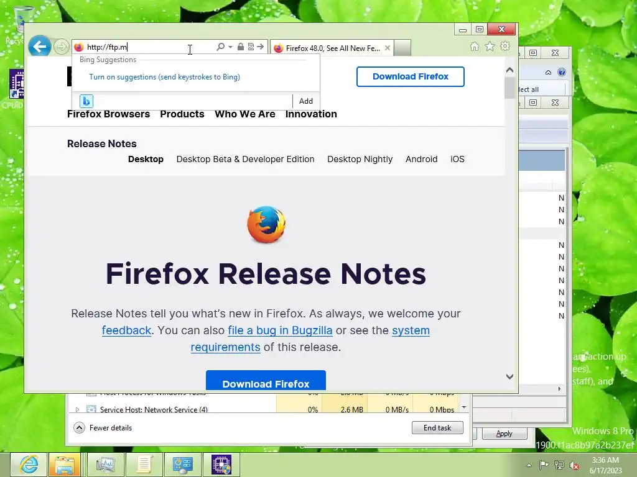Click the search magnifier icon in the address bar

221,47
